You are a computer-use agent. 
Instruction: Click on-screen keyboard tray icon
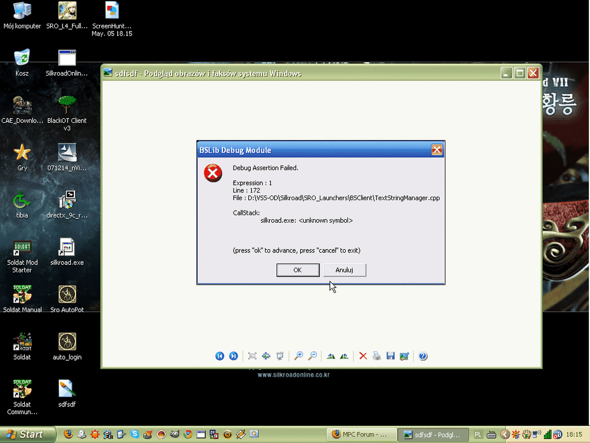[x=491, y=435]
